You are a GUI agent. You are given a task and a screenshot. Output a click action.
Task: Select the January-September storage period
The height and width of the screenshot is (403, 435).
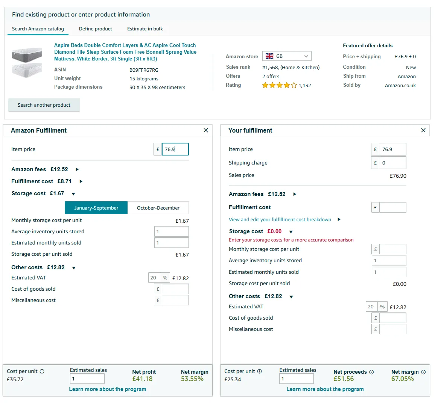96,208
